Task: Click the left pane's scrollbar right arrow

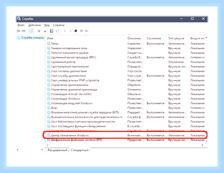Action: pyautogui.click(x=42, y=150)
